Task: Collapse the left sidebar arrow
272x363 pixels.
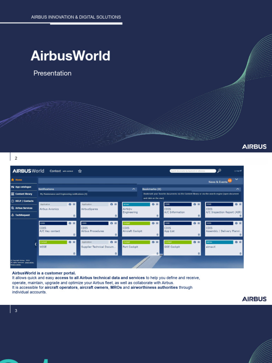Action: 36,244
